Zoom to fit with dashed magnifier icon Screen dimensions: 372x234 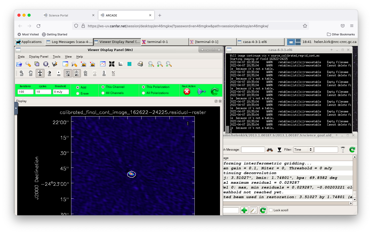(x=151, y=64)
